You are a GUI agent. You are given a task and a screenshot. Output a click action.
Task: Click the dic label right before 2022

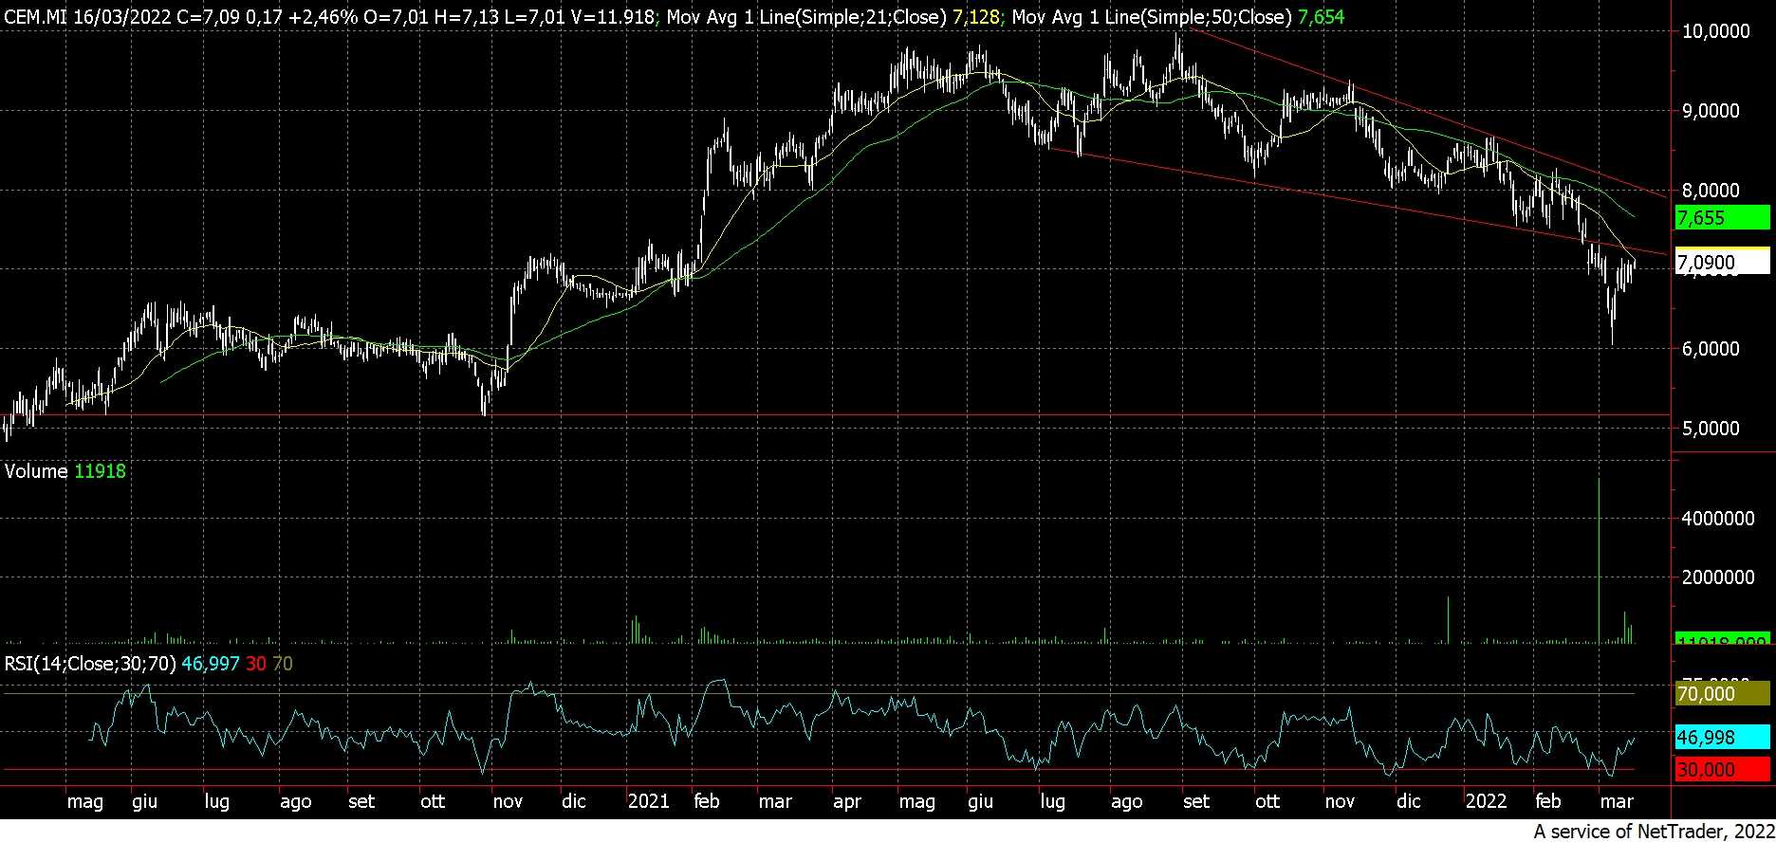pos(1409,801)
